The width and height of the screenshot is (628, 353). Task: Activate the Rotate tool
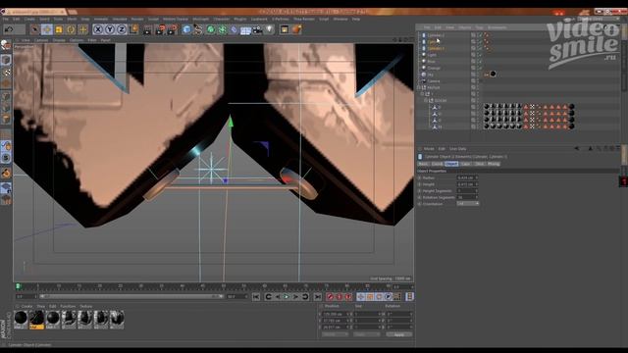[x=71, y=29]
